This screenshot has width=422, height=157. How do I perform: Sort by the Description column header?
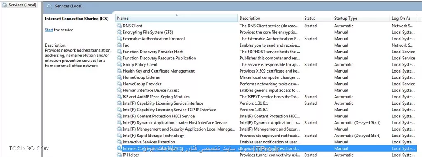click(270, 18)
